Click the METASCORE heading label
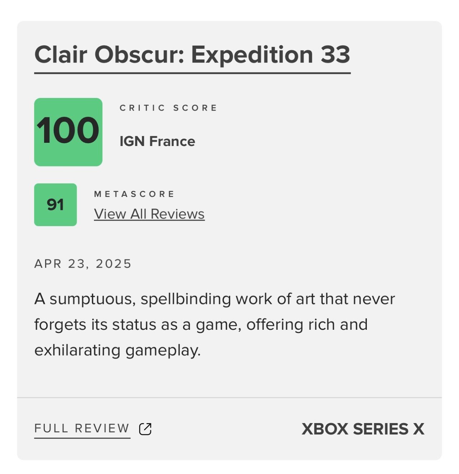 click(x=134, y=194)
